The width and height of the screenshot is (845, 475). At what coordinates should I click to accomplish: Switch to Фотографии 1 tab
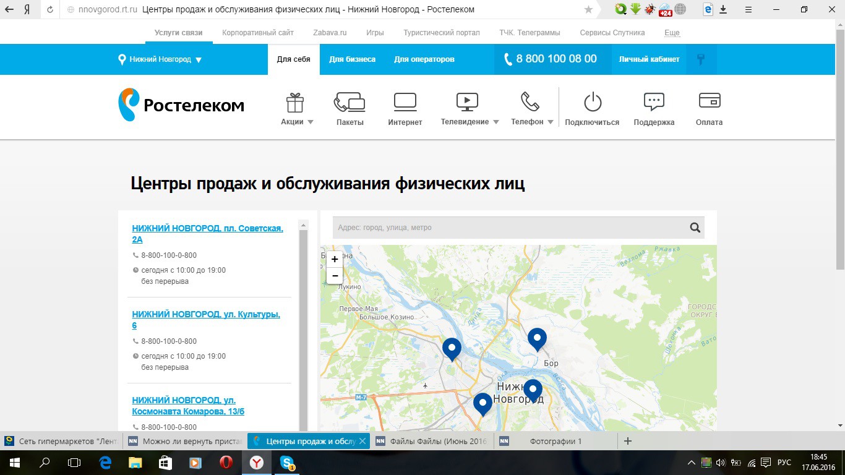tap(555, 441)
